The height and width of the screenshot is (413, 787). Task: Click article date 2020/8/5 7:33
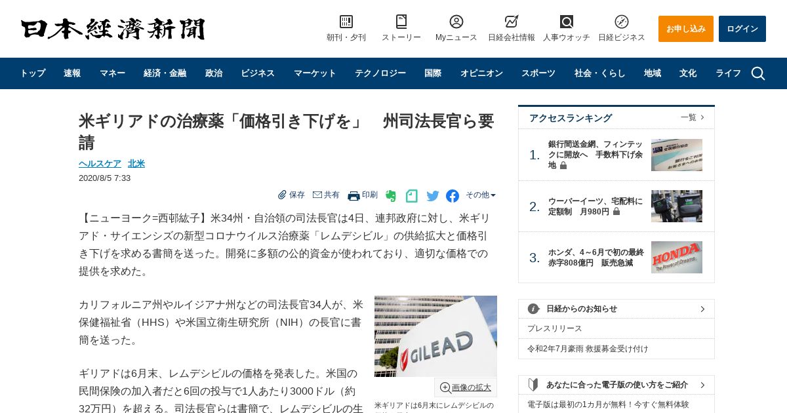point(104,178)
